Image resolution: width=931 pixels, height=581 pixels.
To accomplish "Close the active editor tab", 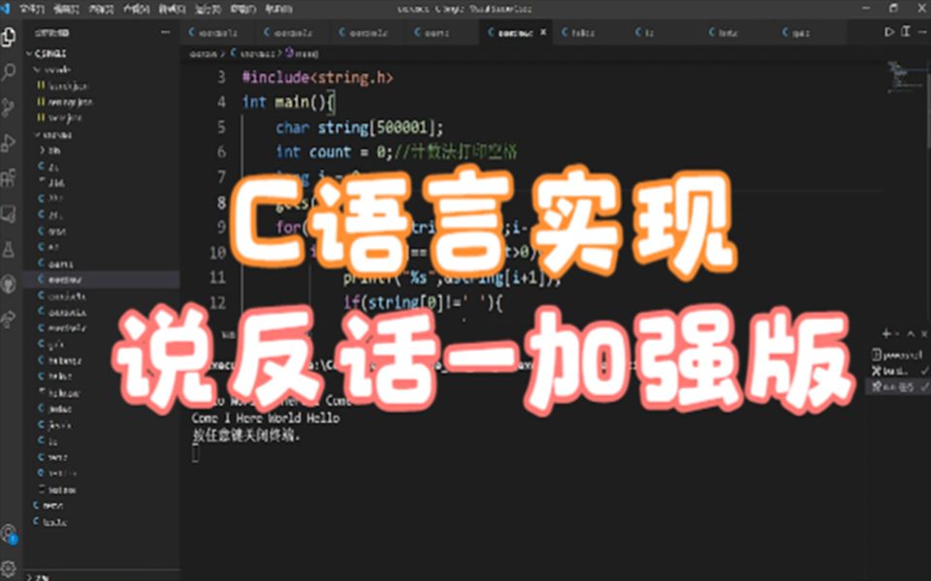I will (x=543, y=31).
